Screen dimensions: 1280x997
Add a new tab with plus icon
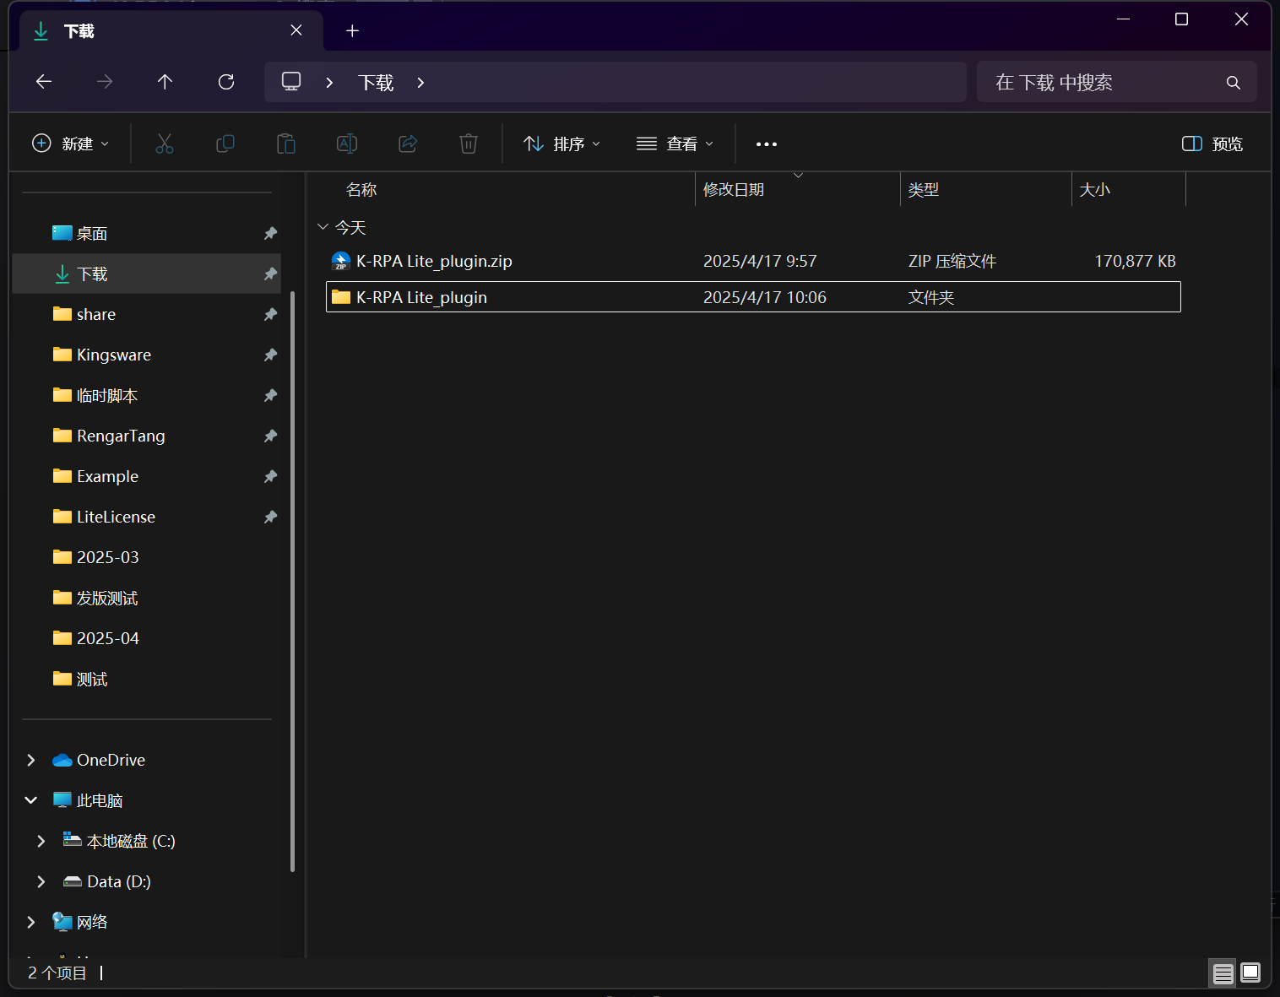tap(353, 31)
